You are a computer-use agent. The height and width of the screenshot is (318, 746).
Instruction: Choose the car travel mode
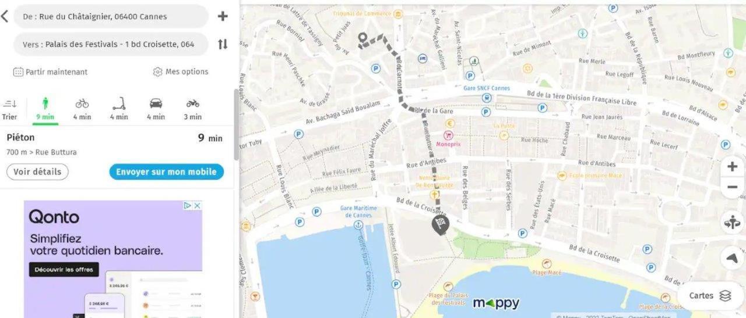coord(156,109)
